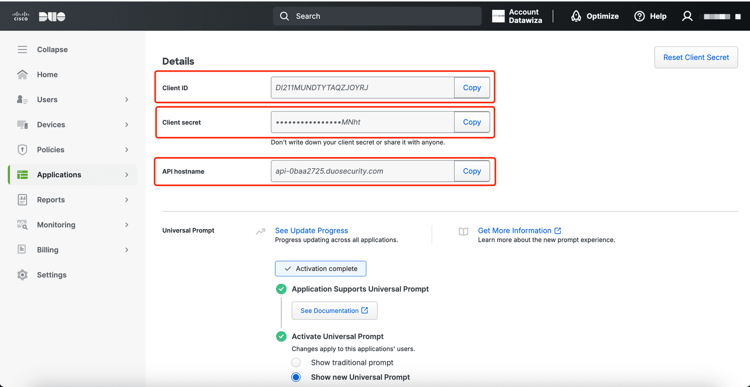This screenshot has height=387, width=750.
Task: Click the Help question mark icon
Action: click(x=639, y=16)
